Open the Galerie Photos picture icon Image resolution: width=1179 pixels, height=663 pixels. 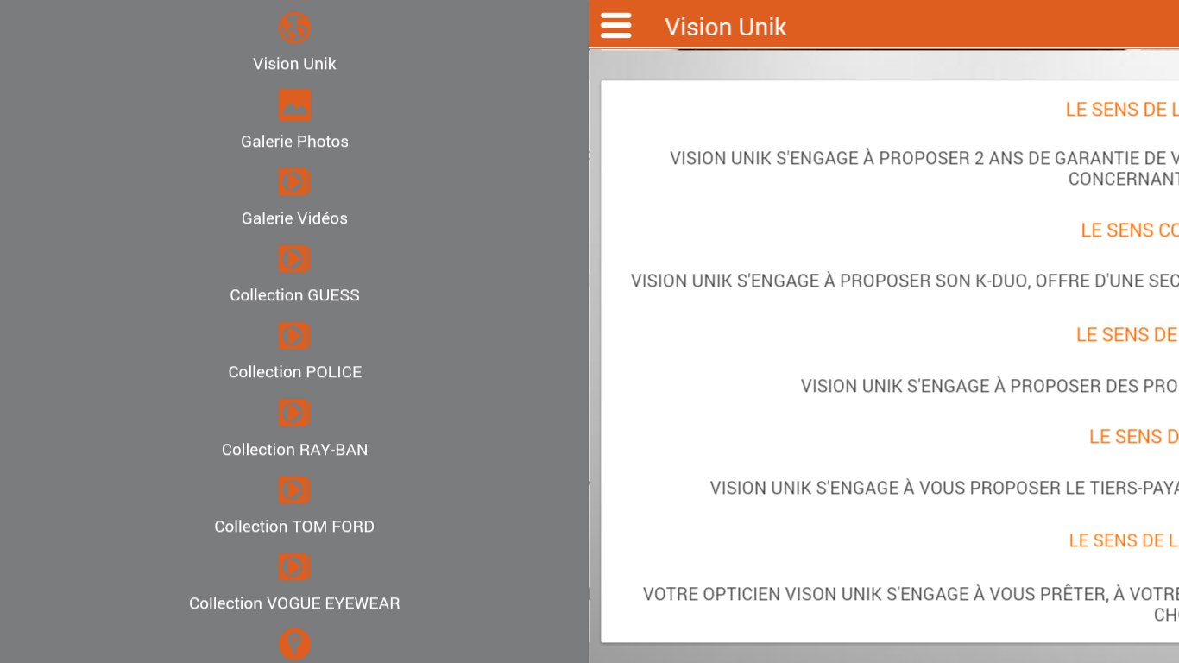pyautogui.click(x=294, y=104)
